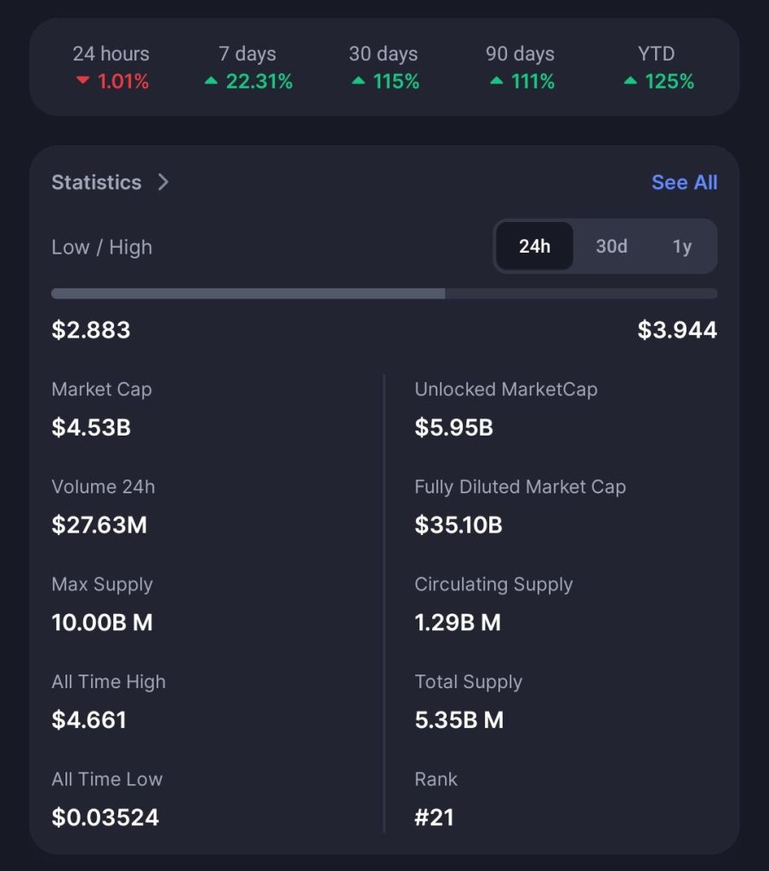This screenshot has height=871, width=769.
Task: Open the See All statistics link
Action: click(x=684, y=182)
